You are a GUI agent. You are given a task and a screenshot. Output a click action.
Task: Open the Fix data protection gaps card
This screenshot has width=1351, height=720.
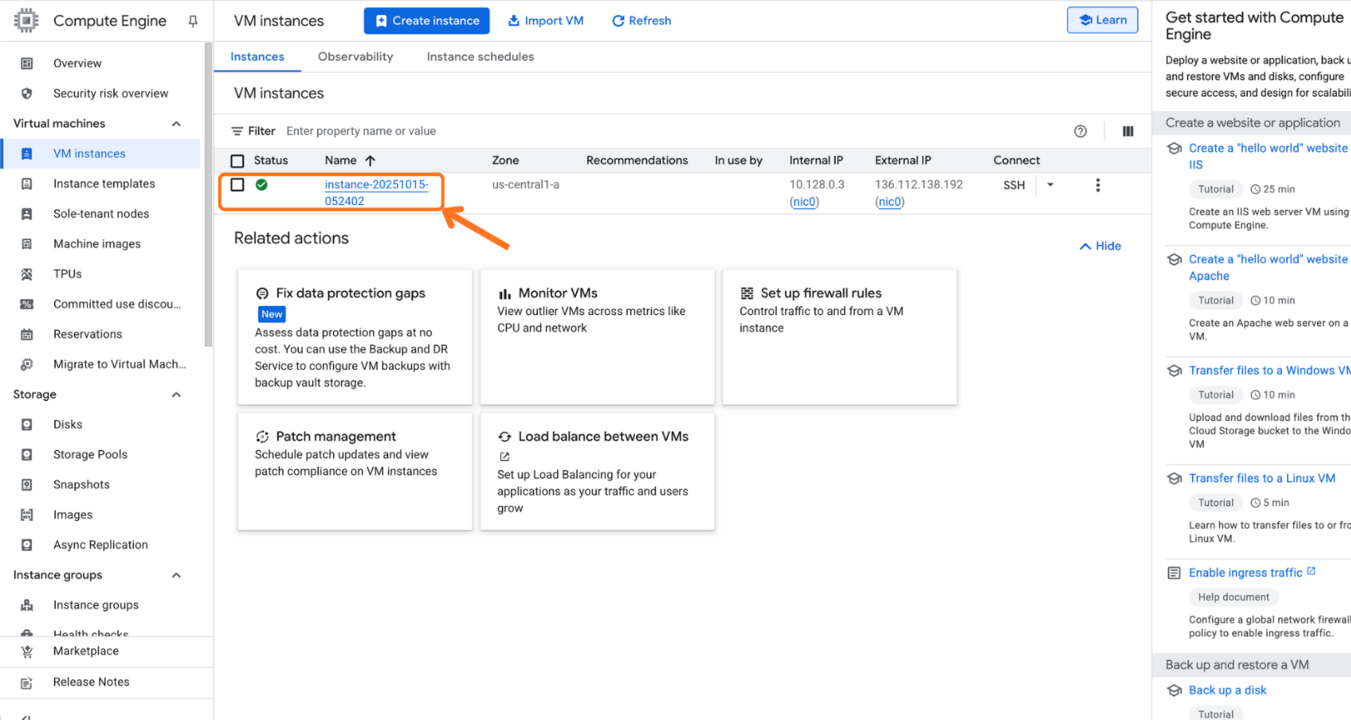coord(354,337)
